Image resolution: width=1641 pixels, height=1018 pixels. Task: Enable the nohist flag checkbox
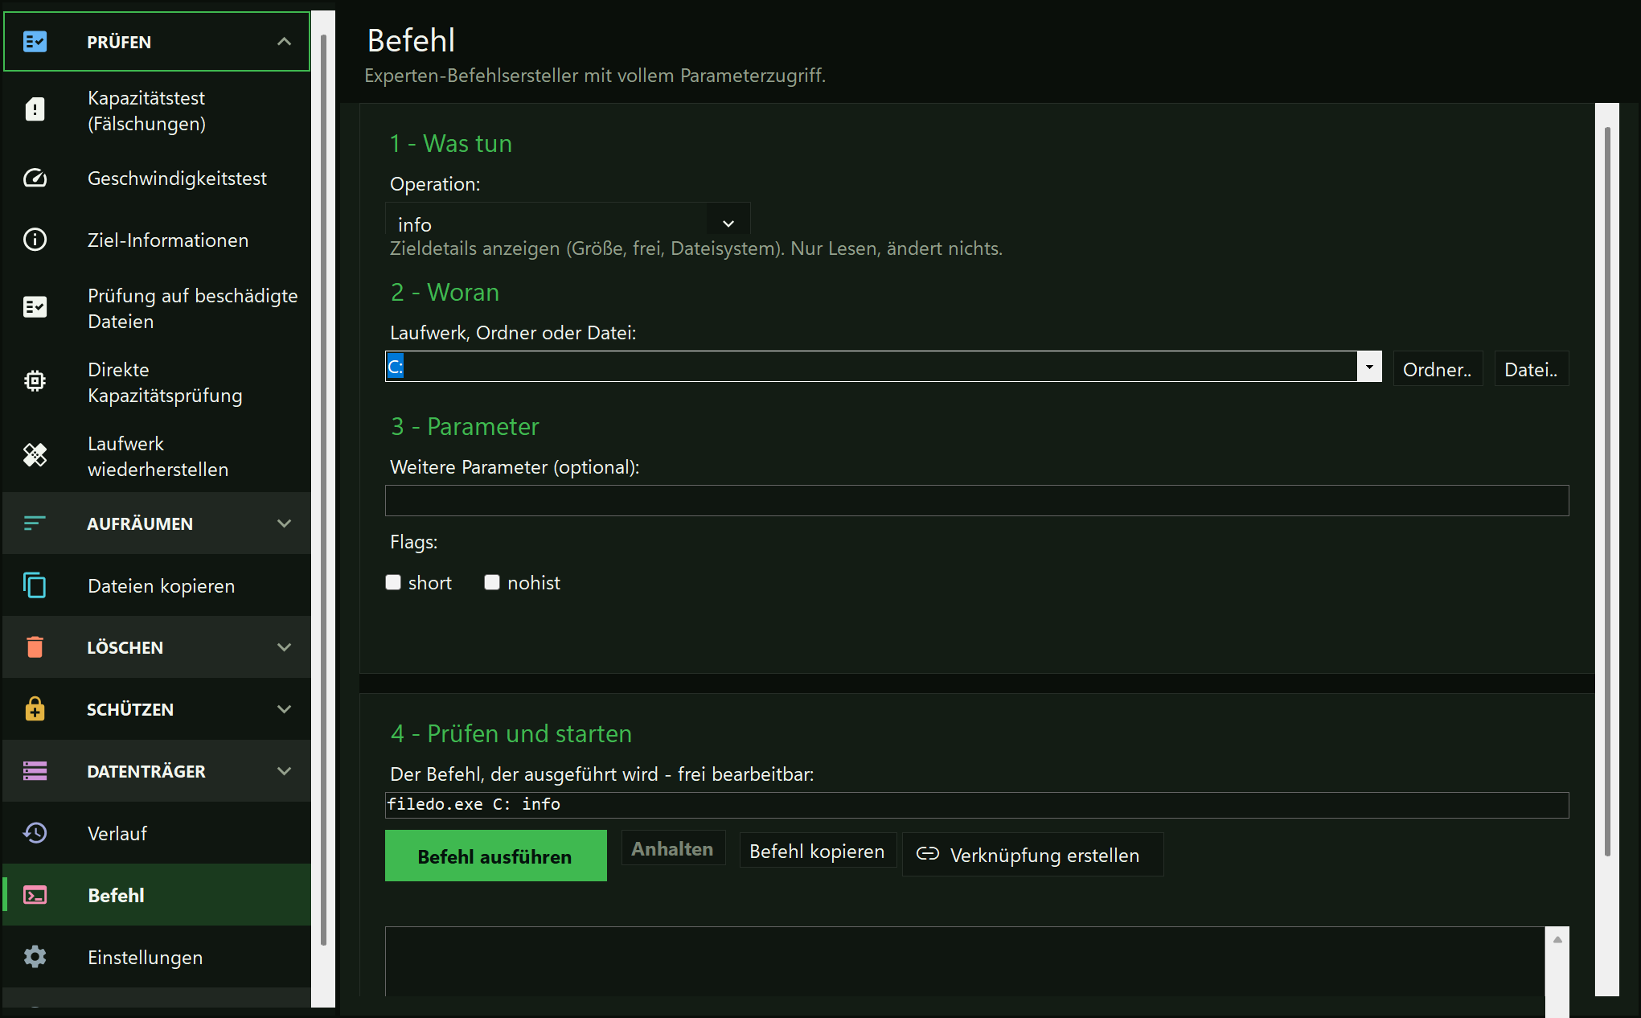(492, 582)
